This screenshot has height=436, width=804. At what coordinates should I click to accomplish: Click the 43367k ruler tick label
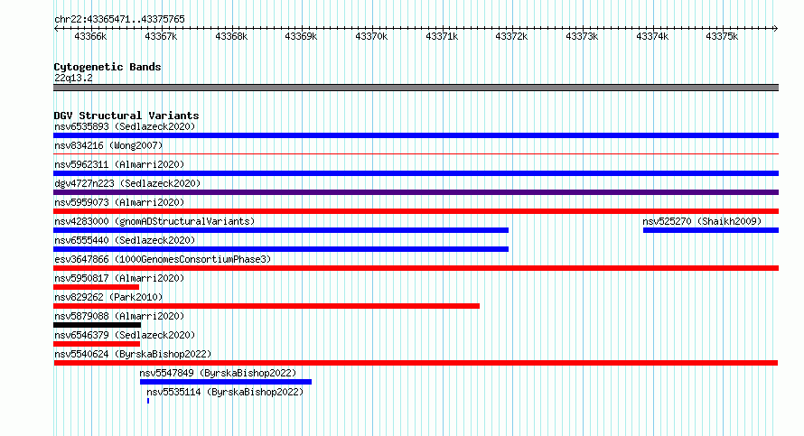161,37
